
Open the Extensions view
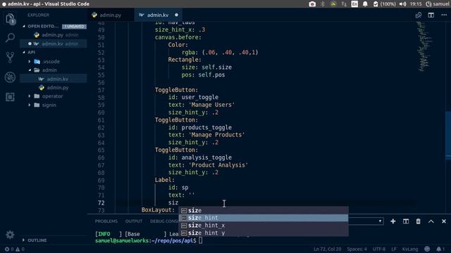coord(10,97)
